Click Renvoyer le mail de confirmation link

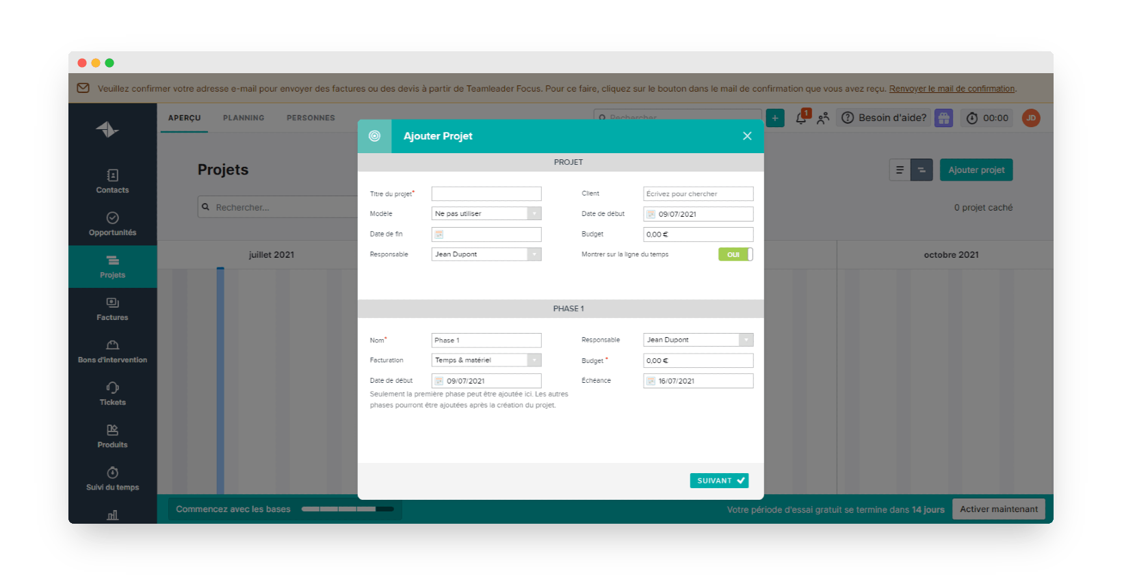[x=952, y=89]
